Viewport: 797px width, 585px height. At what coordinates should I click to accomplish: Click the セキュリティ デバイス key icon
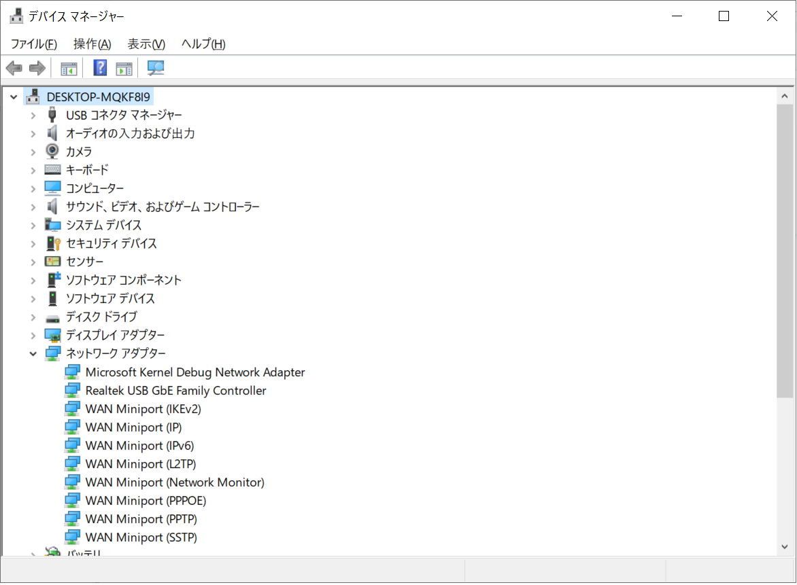click(x=53, y=243)
